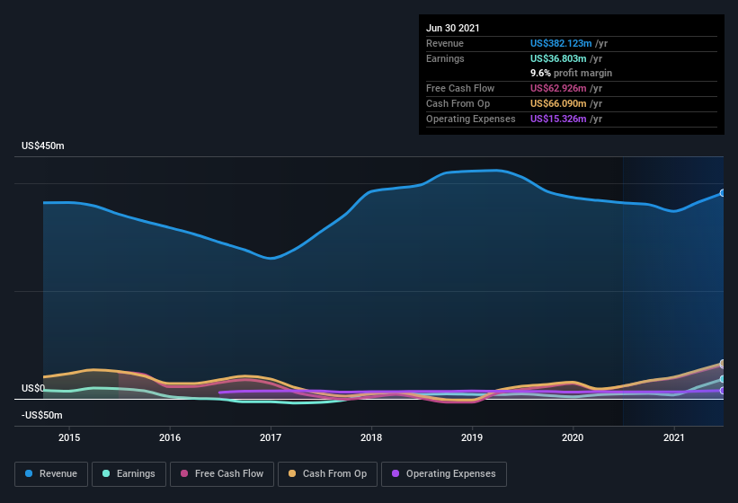Click the Earnings endpoint marker on chart

(722, 379)
